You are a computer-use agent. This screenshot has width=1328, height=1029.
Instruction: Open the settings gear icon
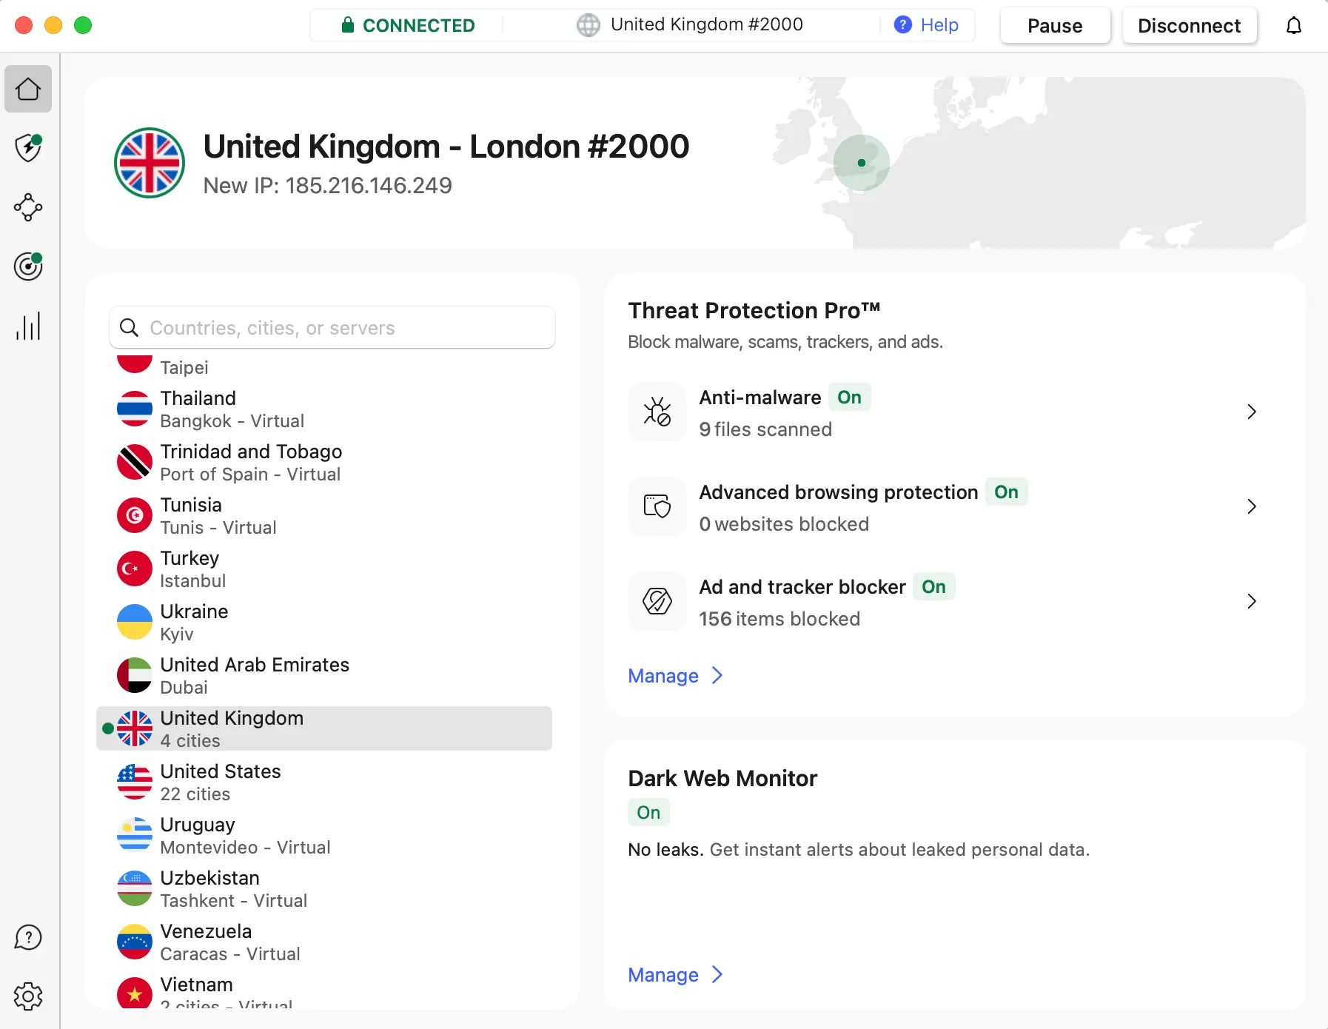pyautogui.click(x=28, y=996)
